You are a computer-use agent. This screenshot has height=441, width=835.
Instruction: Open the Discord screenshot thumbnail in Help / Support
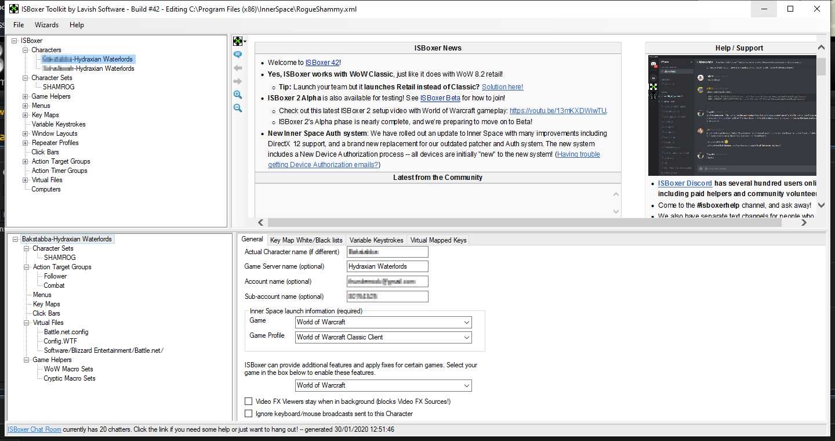[732, 115]
